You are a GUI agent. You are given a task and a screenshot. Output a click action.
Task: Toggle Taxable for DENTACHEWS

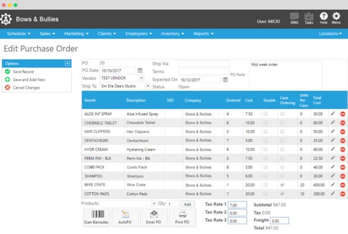(266, 140)
